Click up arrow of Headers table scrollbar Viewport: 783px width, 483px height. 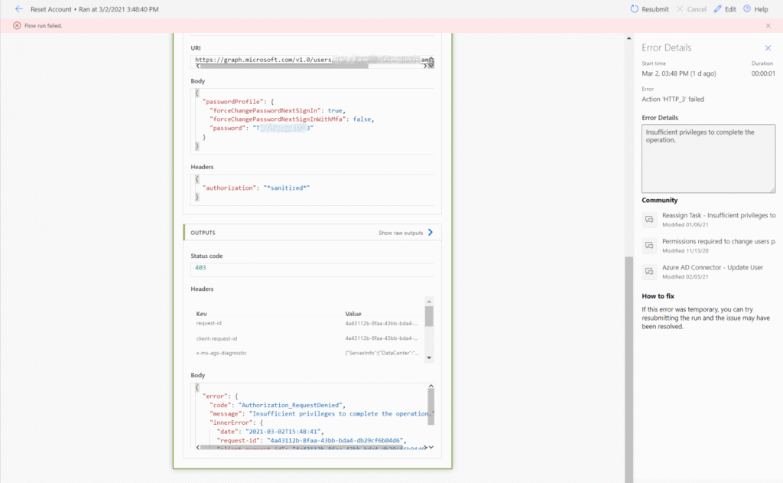429,302
